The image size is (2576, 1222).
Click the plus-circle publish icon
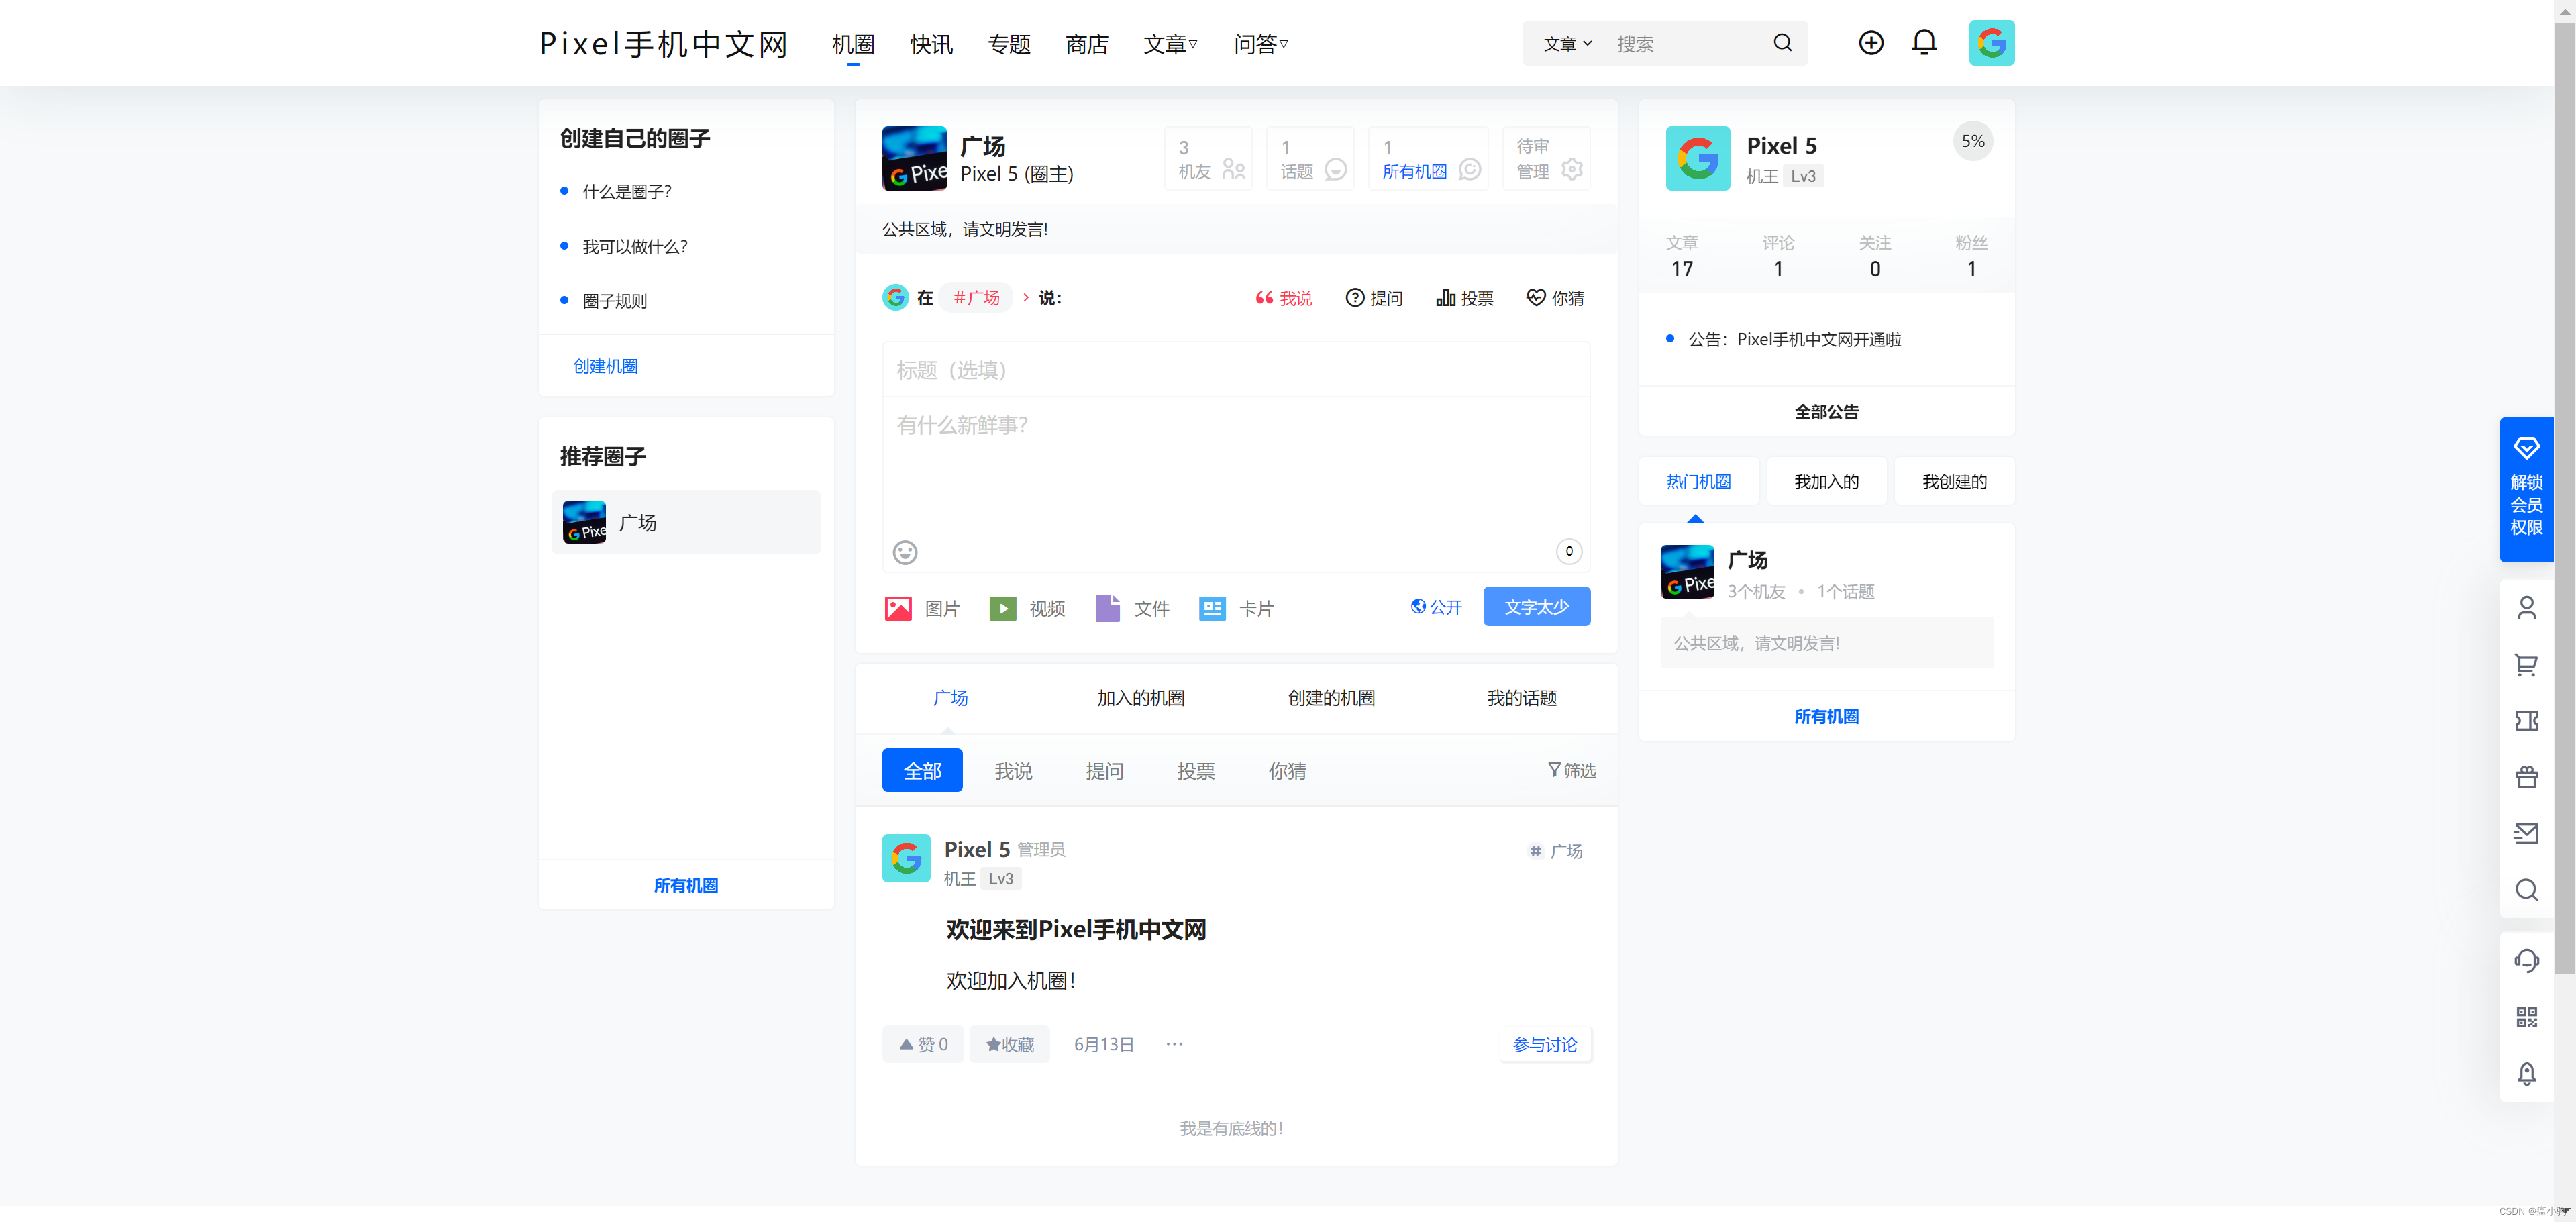[x=1870, y=43]
